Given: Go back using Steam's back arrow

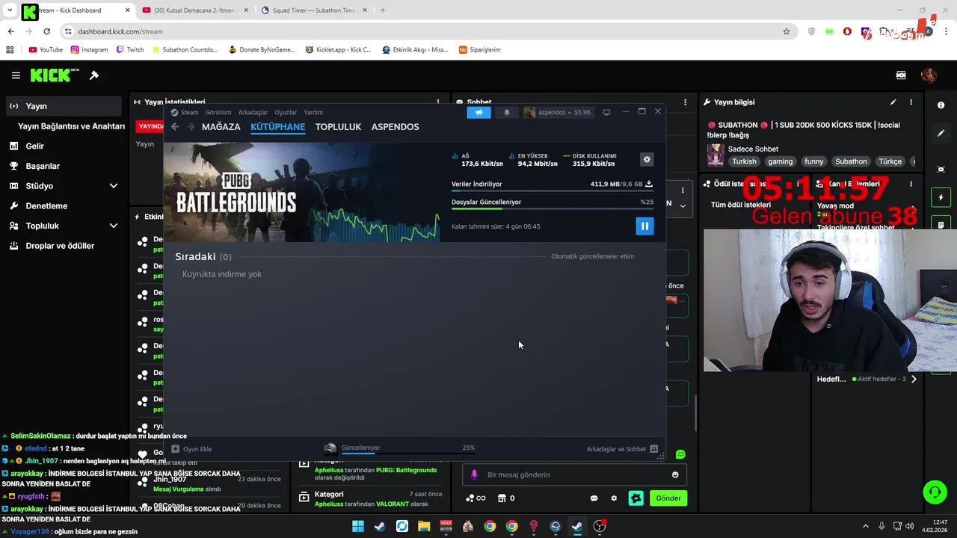Looking at the screenshot, I should [175, 126].
